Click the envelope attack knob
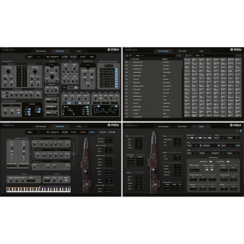 (x=65, y=99)
